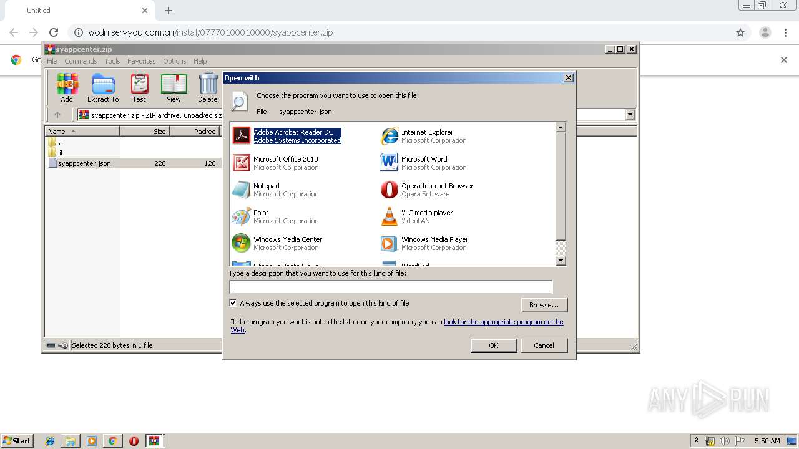Open File menu in WinRAR
The image size is (799, 449).
pyautogui.click(x=52, y=61)
